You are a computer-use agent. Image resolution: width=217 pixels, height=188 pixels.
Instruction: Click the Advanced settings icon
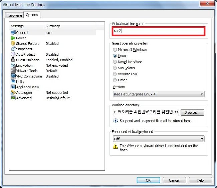click(13, 98)
